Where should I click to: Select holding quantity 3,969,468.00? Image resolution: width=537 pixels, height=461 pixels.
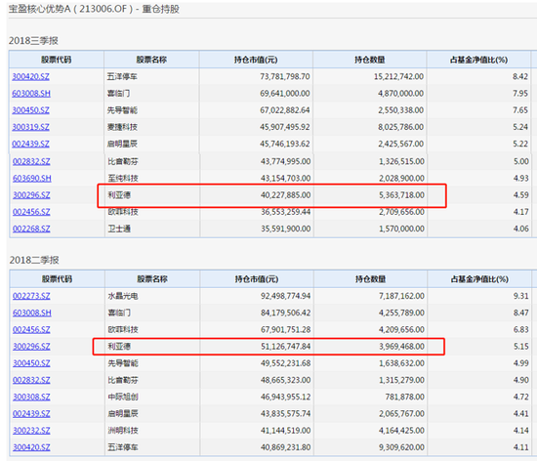[401, 347]
